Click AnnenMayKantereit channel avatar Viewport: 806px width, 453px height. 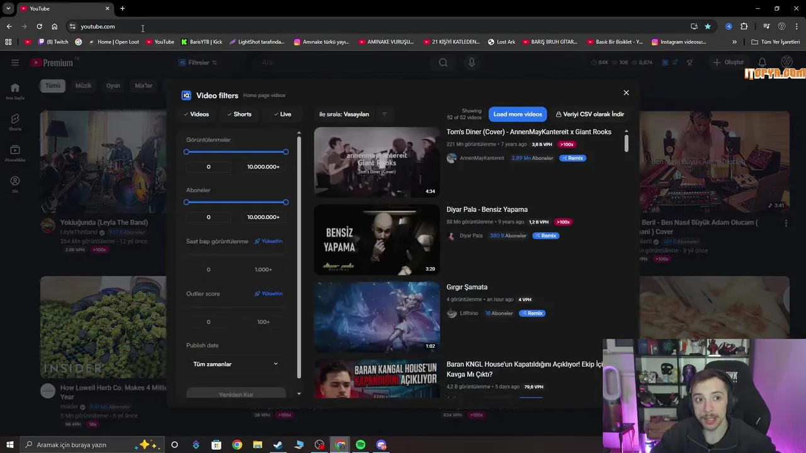[x=451, y=158]
